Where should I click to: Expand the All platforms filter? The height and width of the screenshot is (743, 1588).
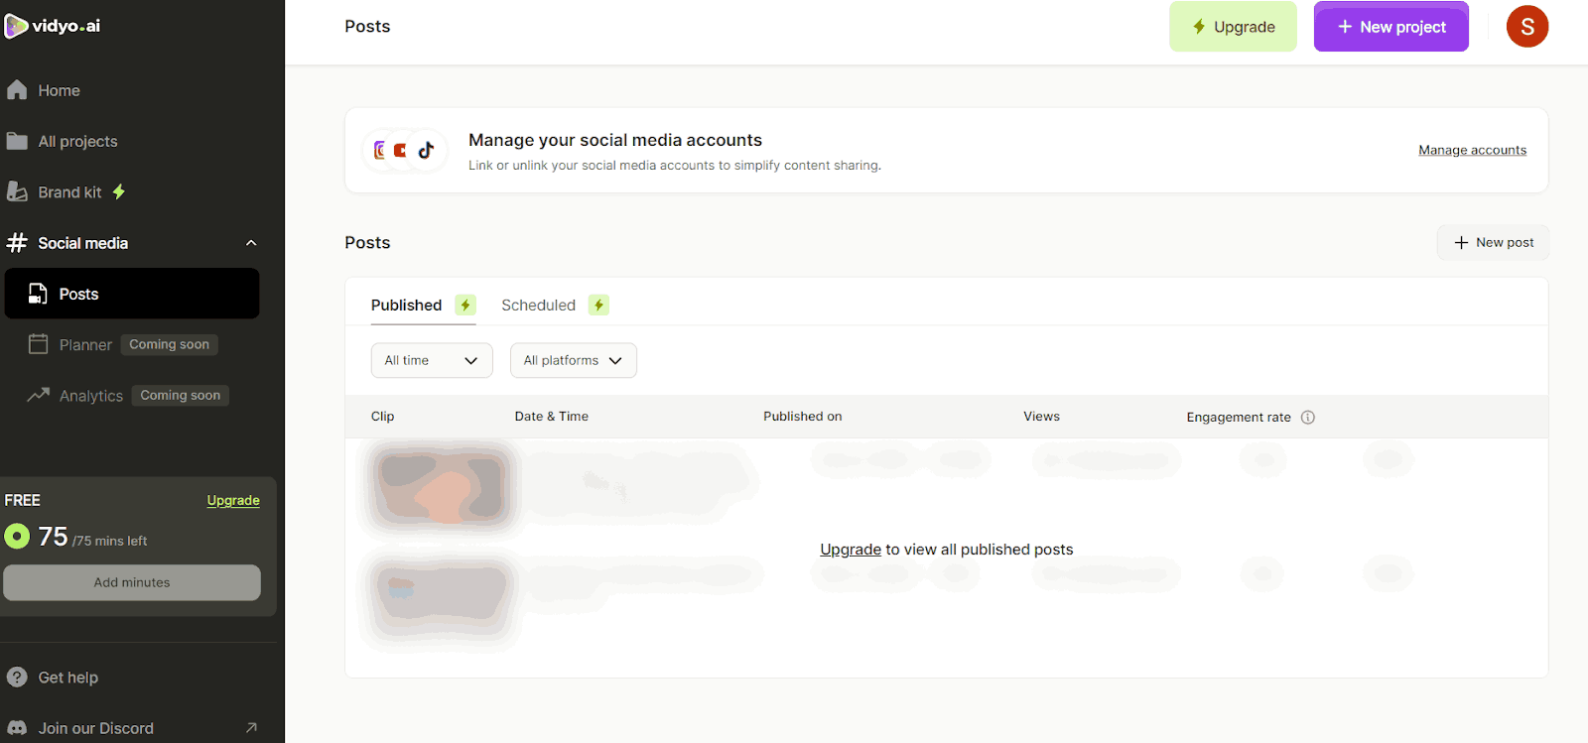(x=573, y=361)
